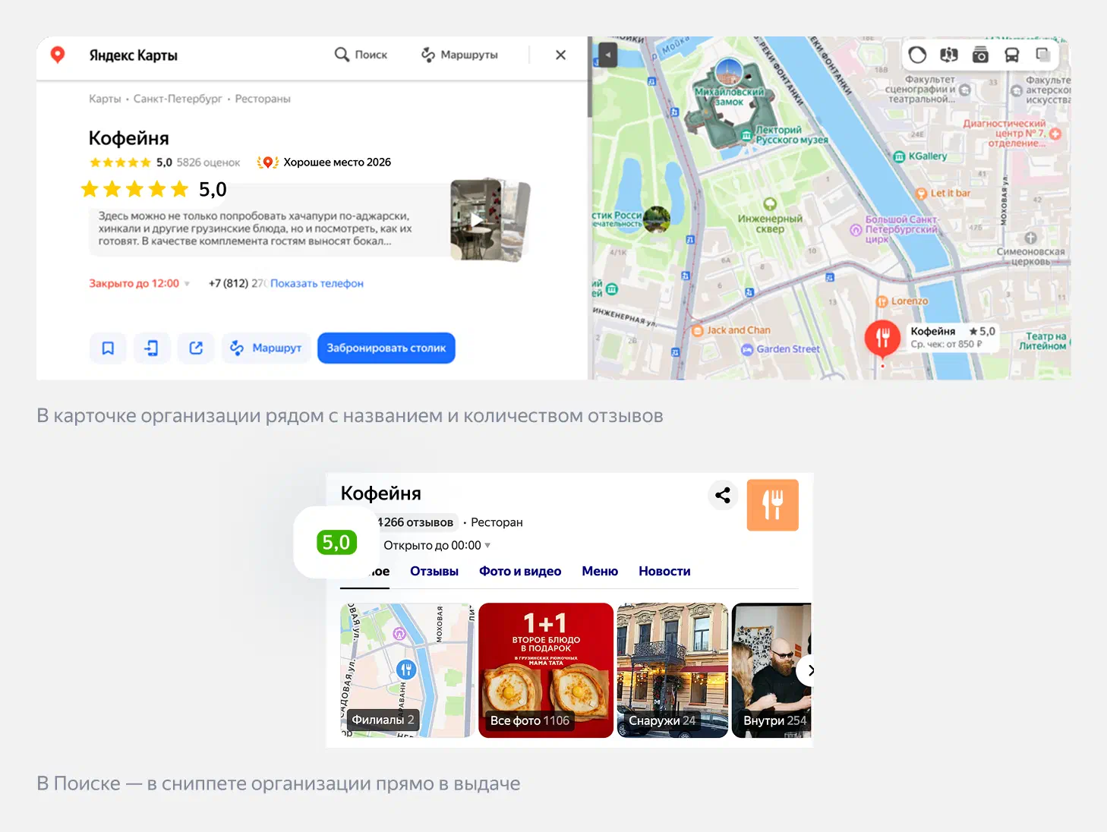Toggle traffic layer circle icon on map

tap(917, 55)
